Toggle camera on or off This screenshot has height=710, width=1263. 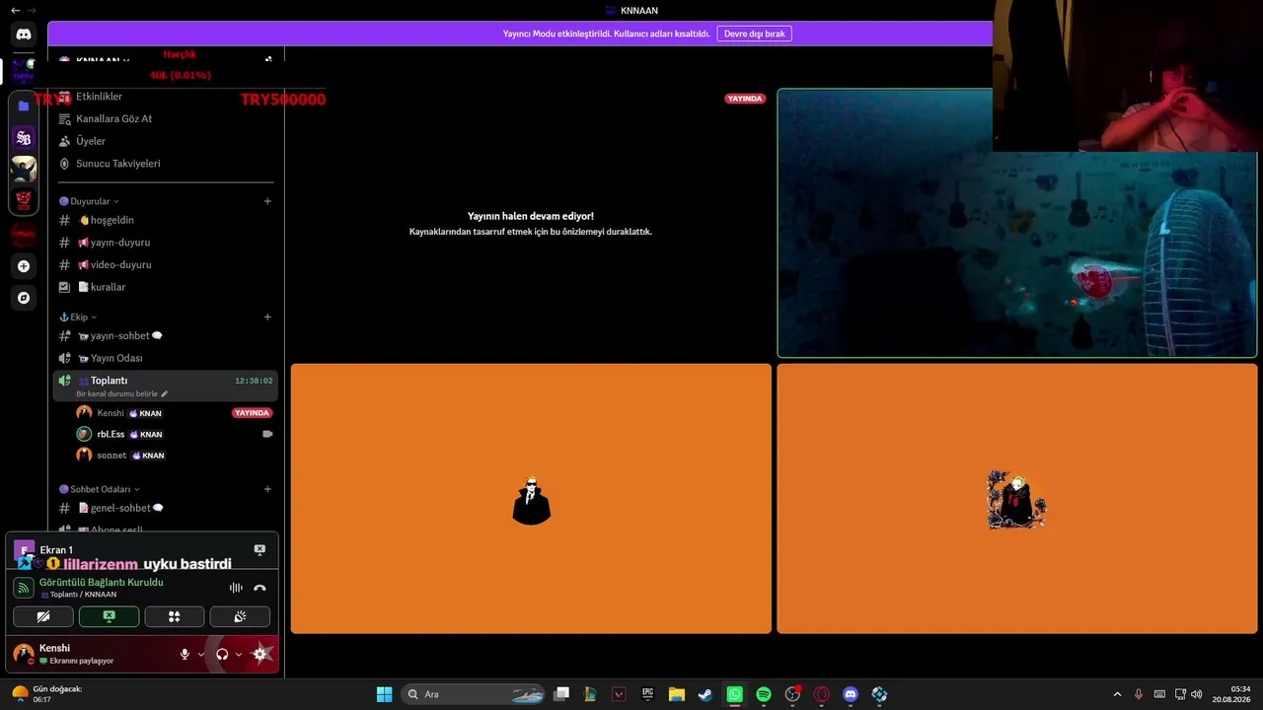tap(43, 617)
